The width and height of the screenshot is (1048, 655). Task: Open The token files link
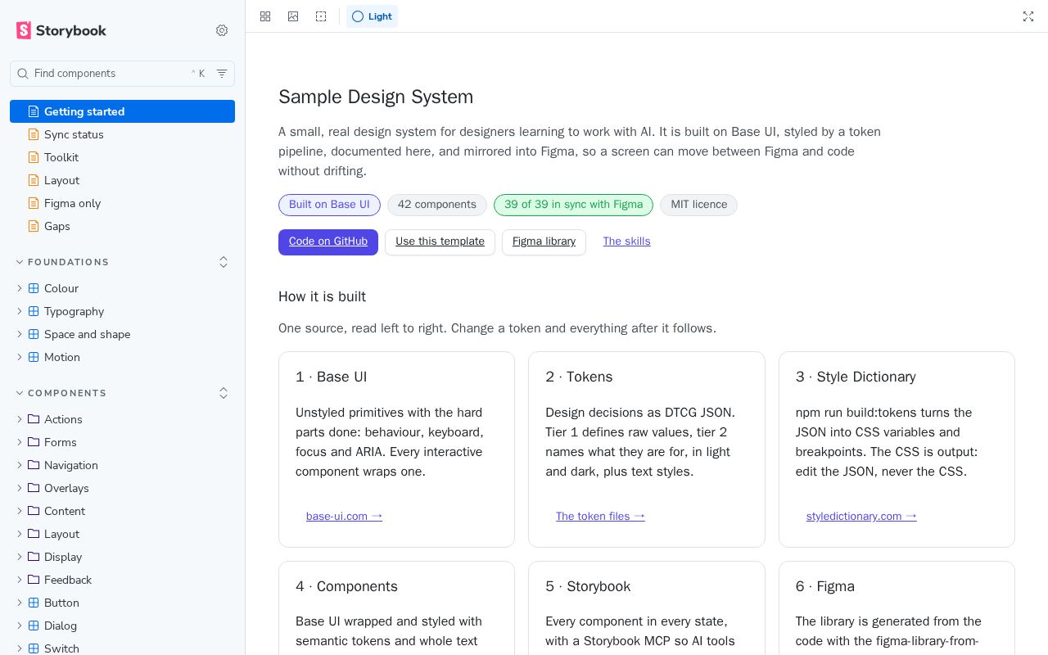[600, 516]
